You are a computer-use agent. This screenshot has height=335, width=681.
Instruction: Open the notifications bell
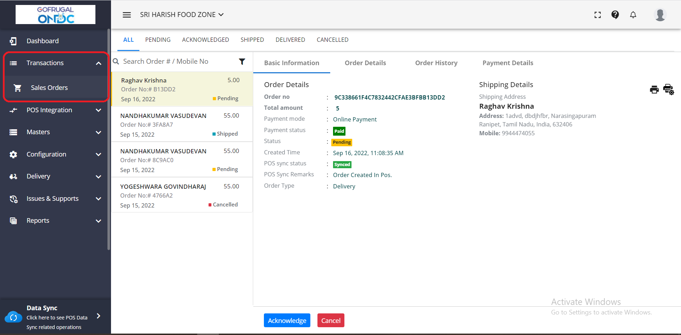tap(633, 15)
